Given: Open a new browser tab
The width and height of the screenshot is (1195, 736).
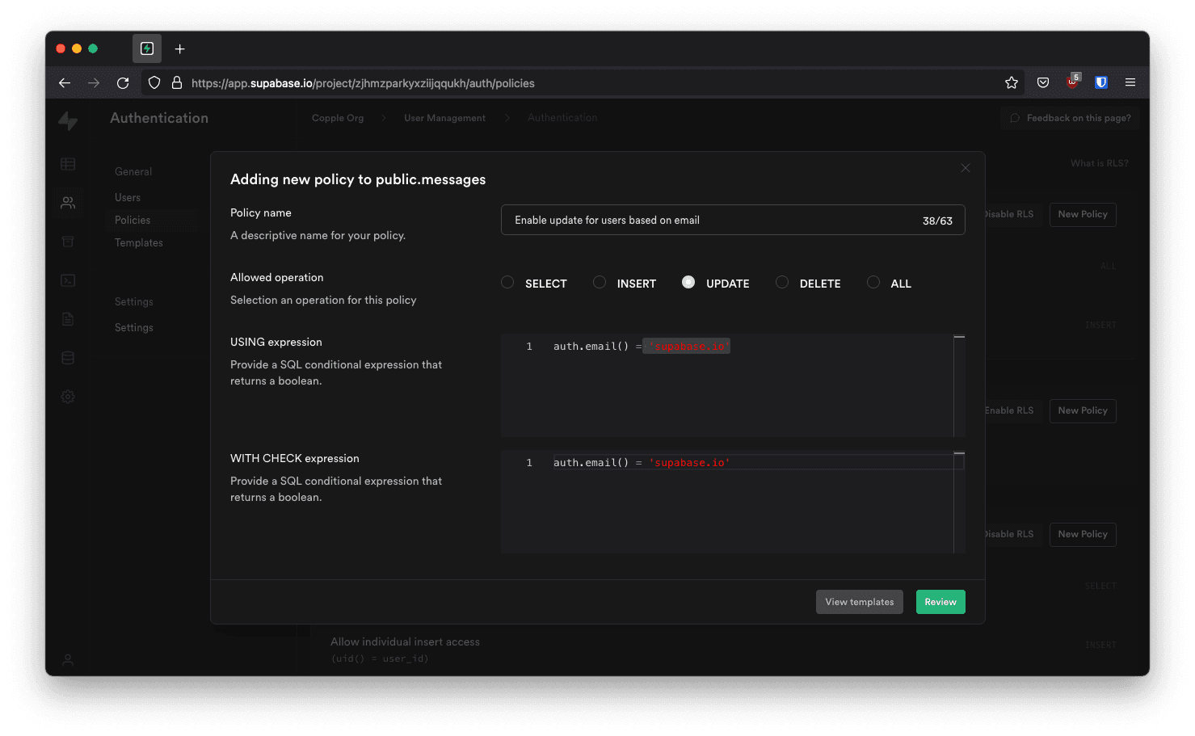Looking at the screenshot, I should (179, 49).
